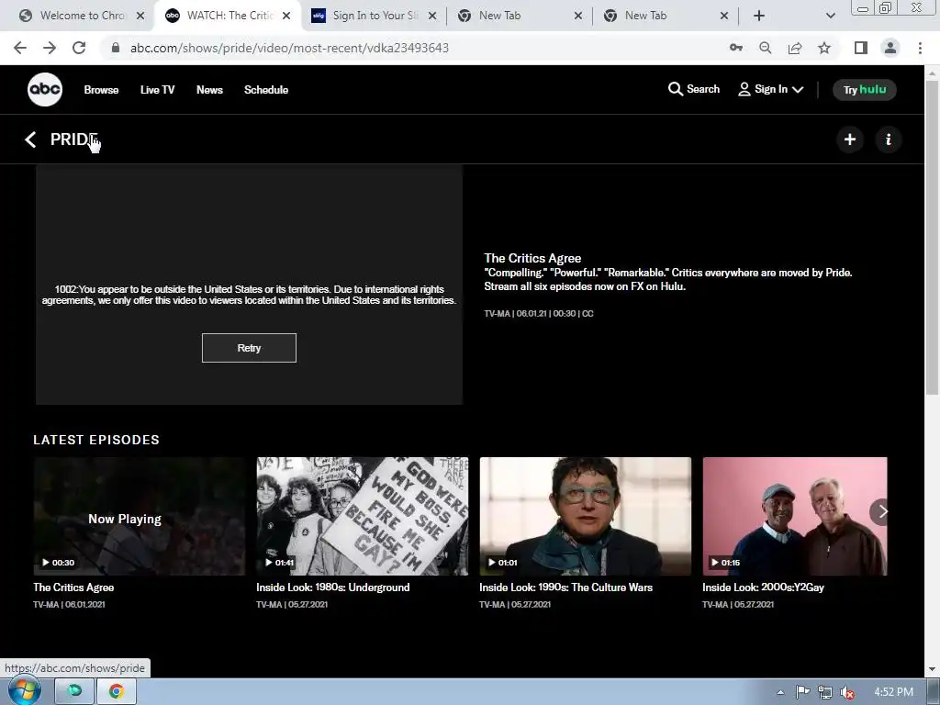Go back with the arrow beside PRIDE
Screen dimensions: 940x705
(x=30, y=140)
